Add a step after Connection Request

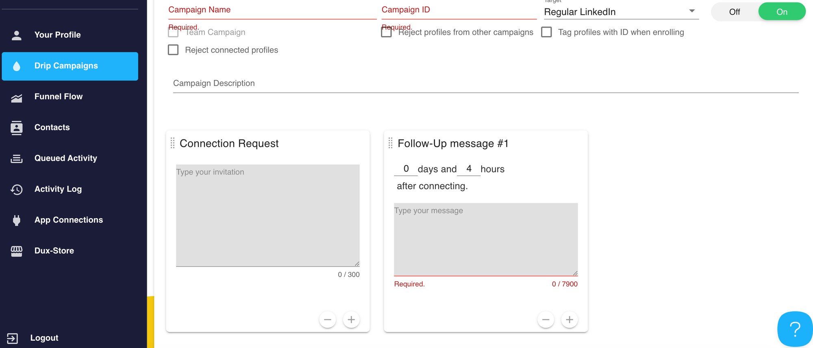point(351,320)
